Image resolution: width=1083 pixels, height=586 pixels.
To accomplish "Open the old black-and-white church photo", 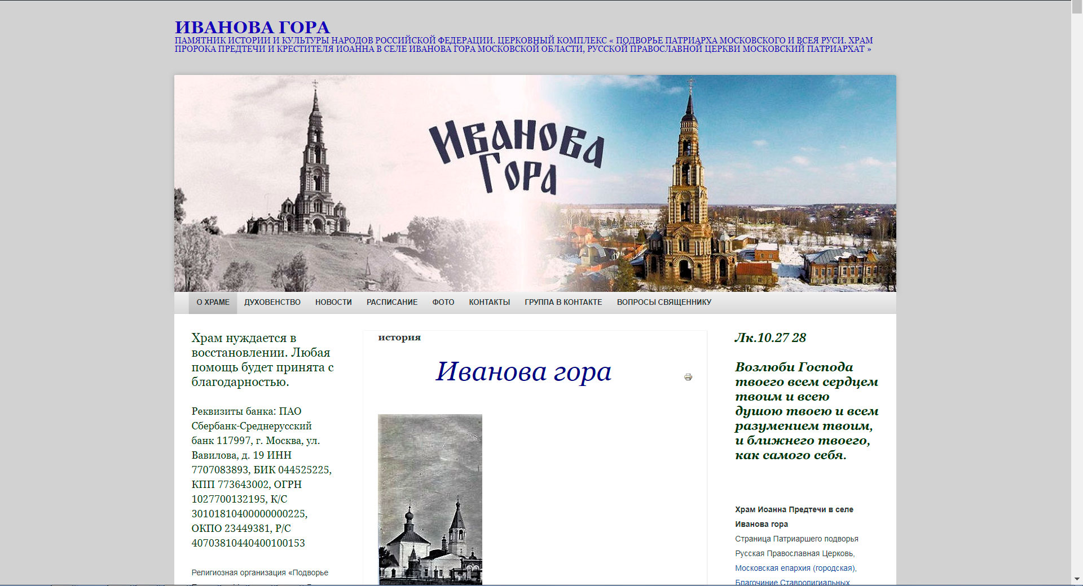I will [430, 500].
